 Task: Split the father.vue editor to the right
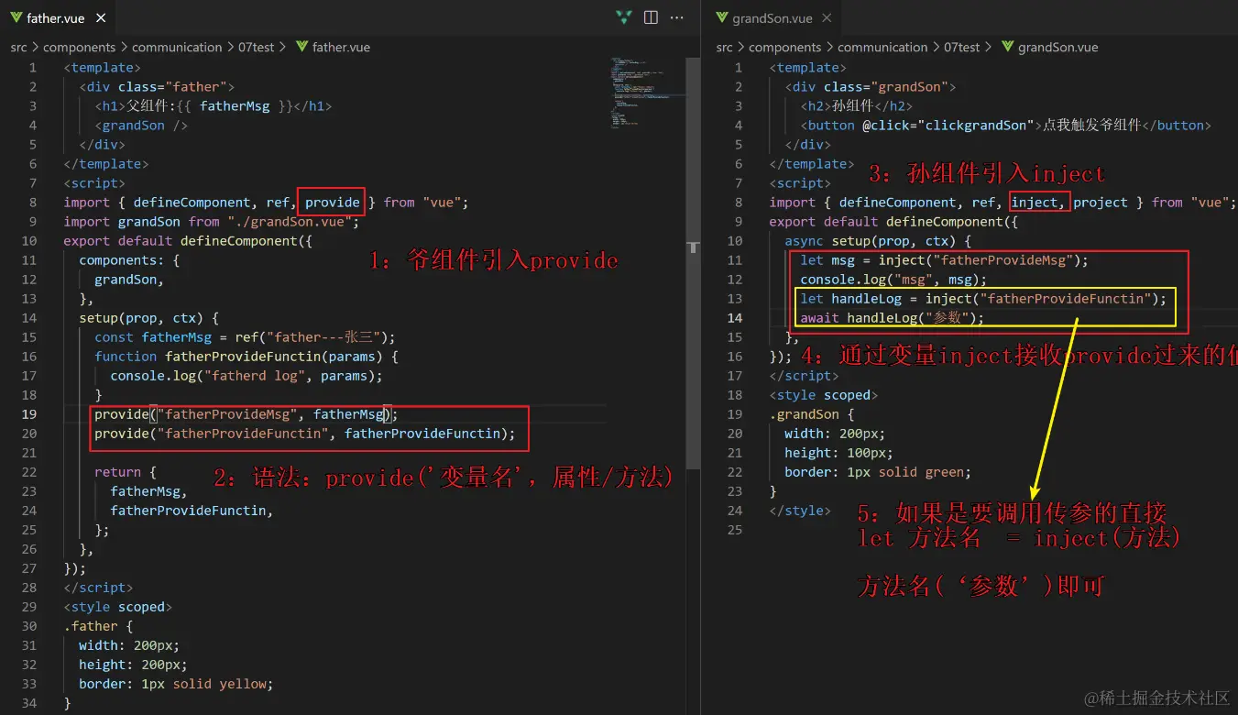click(x=651, y=17)
